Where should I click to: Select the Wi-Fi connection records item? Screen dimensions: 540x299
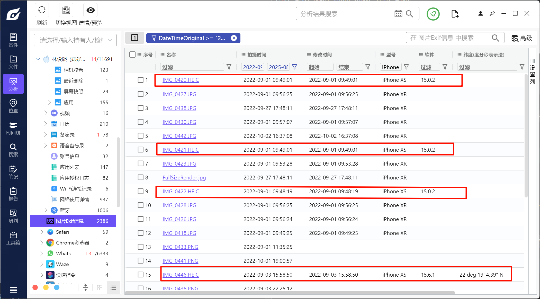click(x=76, y=189)
